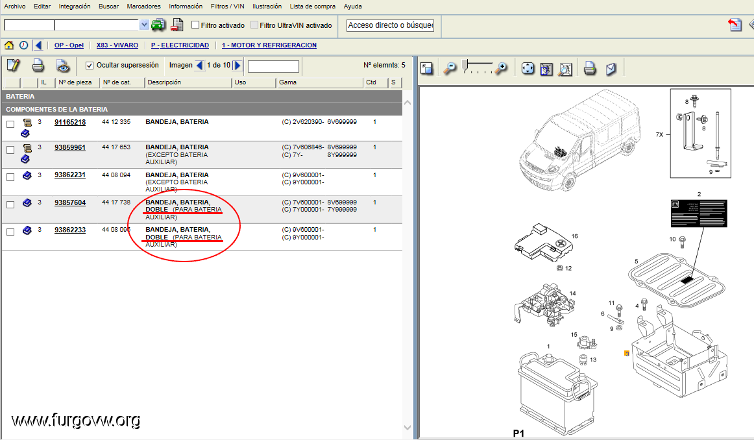Open the Marcadores menu
This screenshot has width=754, height=440.
pos(144,6)
